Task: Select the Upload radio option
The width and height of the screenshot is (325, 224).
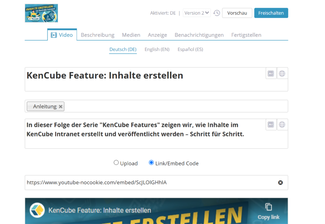Action: pyautogui.click(x=116, y=163)
